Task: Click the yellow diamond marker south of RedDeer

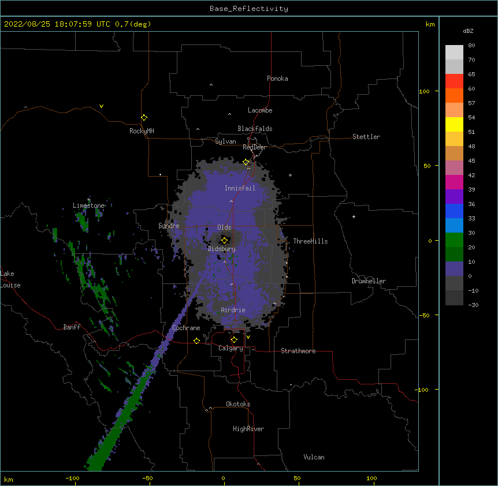Action: [246, 162]
